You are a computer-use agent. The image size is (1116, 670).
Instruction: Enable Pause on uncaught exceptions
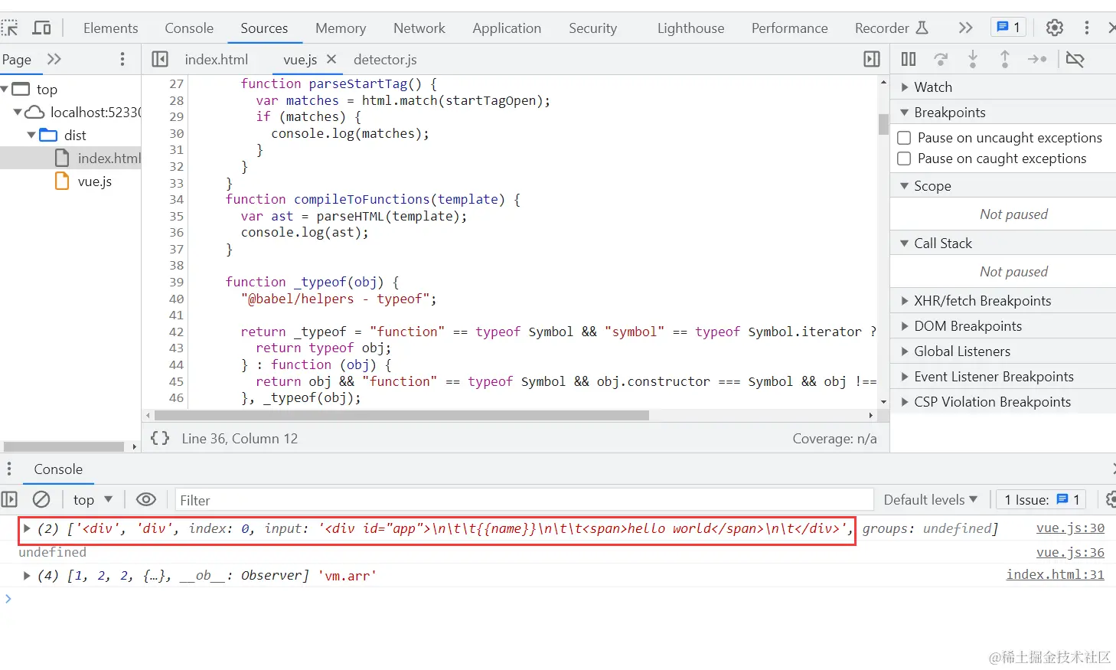coord(904,138)
